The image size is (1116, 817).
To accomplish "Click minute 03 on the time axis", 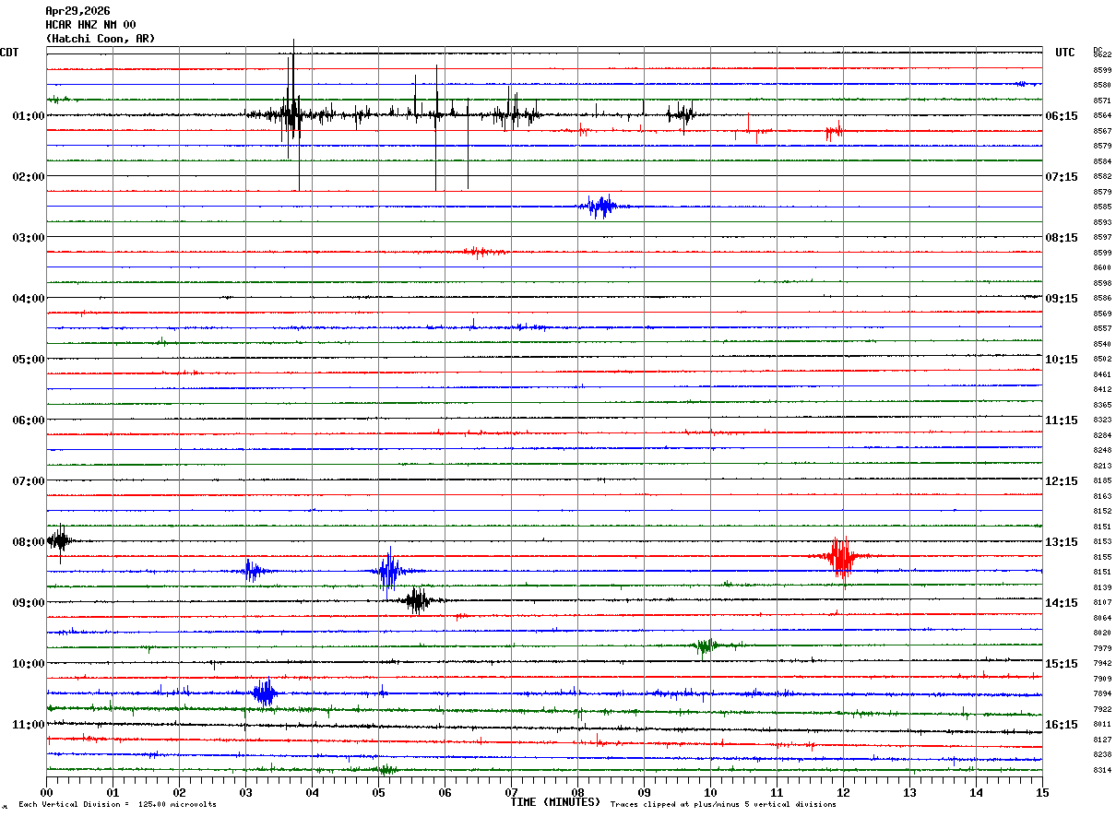I will pyautogui.click(x=246, y=792).
